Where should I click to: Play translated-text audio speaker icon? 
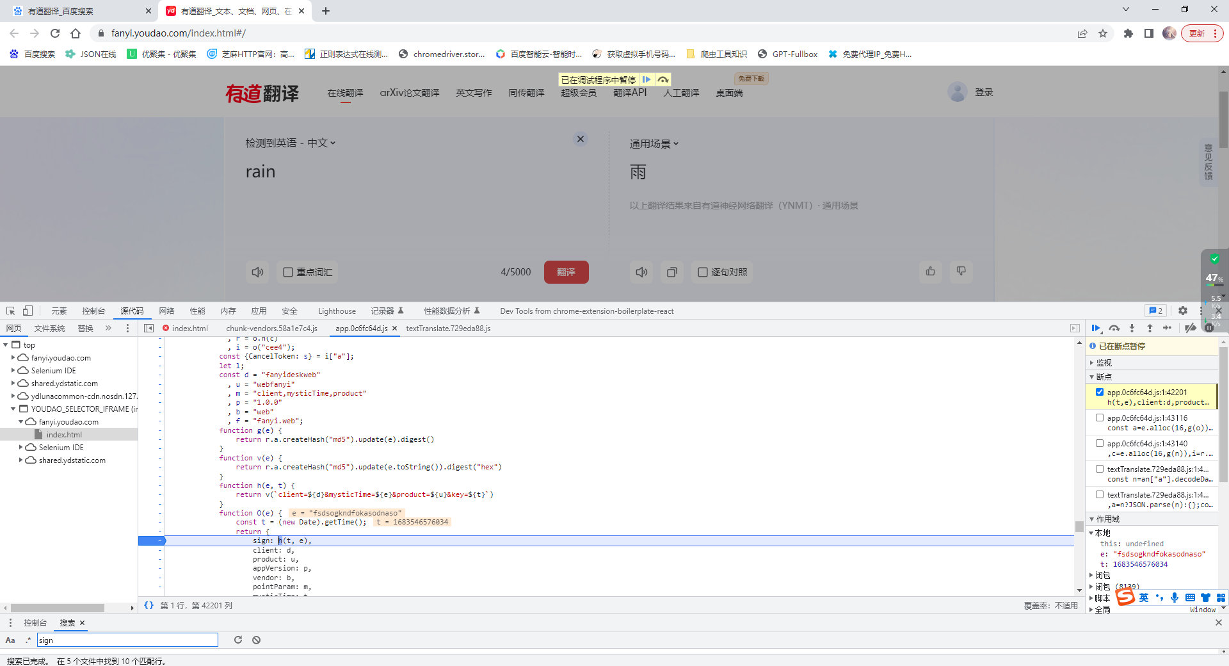[x=641, y=272]
